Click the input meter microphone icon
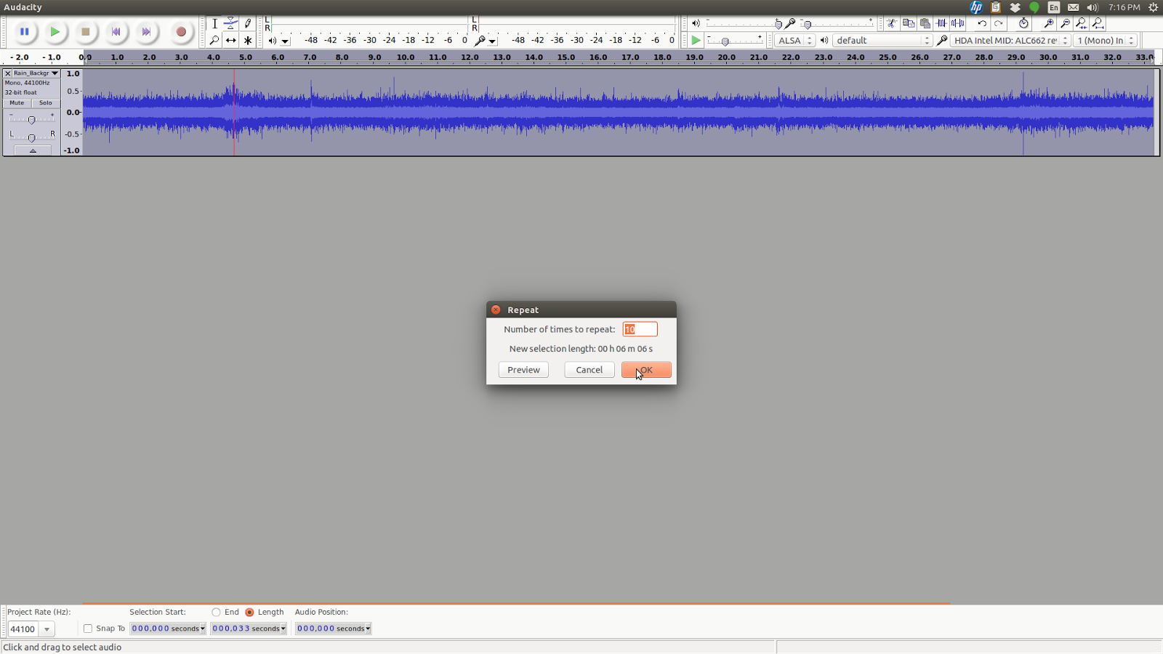The image size is (1163, 654). click(x=479, y=41)
